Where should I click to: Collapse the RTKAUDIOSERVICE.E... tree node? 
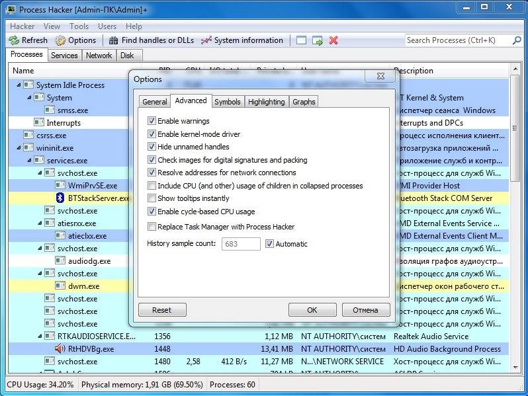pyautogui.click(x=40, y=336)
